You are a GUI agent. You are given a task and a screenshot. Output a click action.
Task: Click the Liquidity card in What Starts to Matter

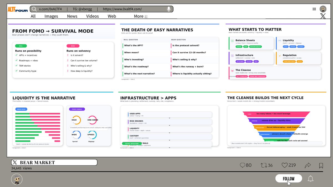pyautogui.click(x=298, y=43)
